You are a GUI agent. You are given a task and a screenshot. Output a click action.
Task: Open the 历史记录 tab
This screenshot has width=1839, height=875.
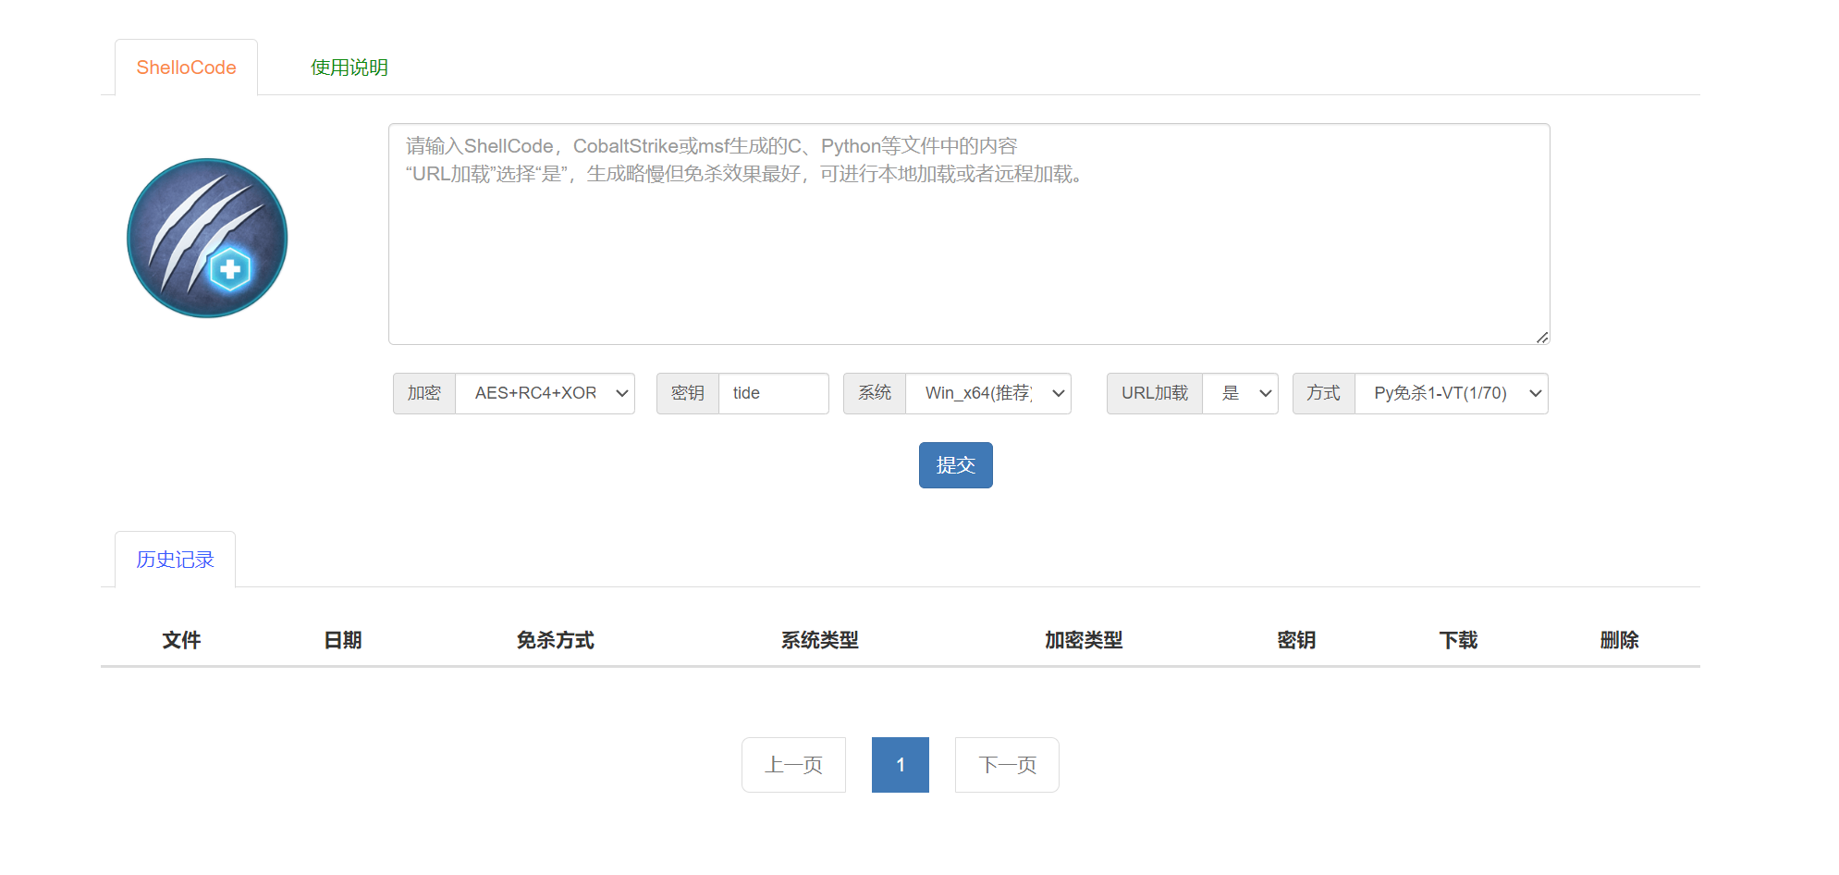(x=175, y=560)
